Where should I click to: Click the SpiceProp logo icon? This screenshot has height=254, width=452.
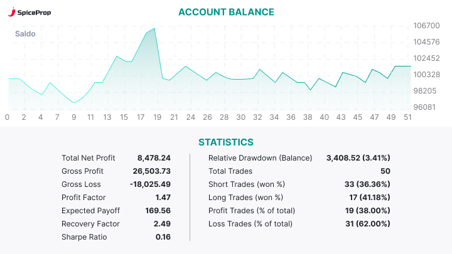click(12, 13)
